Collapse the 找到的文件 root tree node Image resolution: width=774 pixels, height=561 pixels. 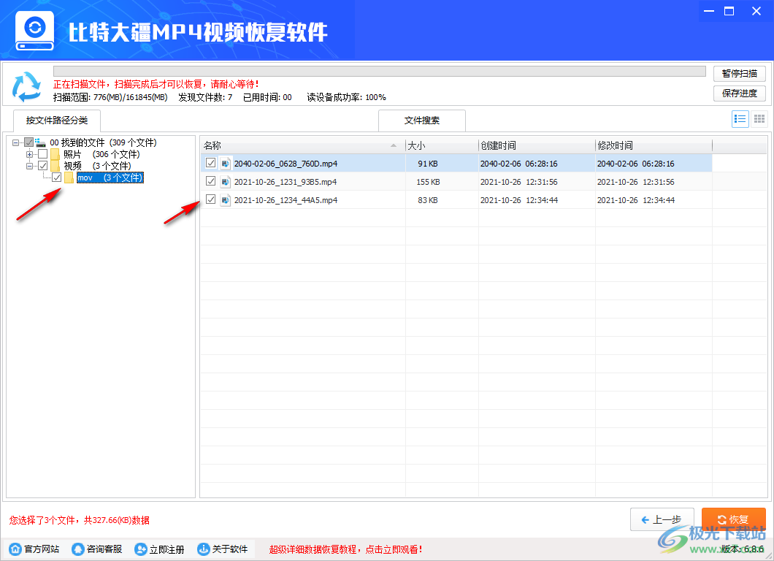(16, 142)
